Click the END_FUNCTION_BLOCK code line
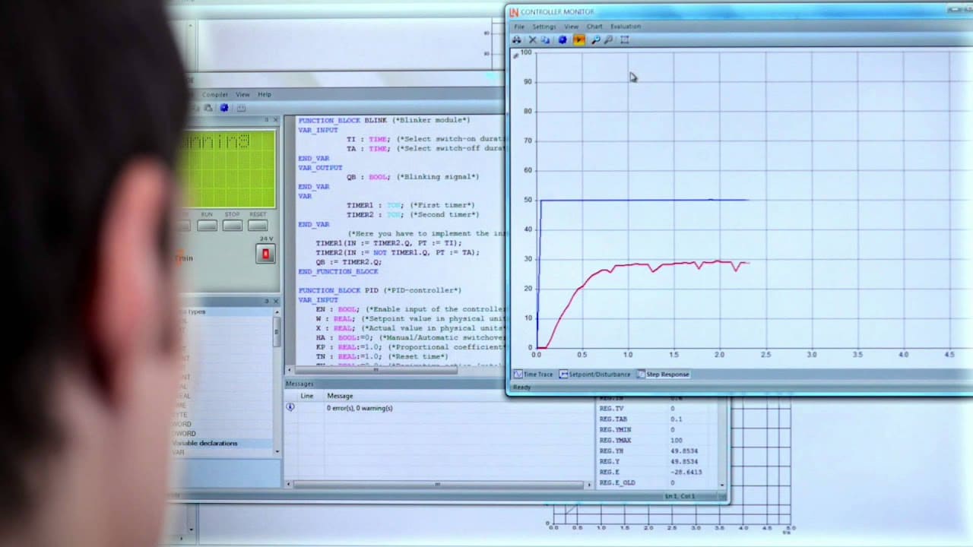The width and height of the screenshot is (973, 547). pyautogui.click(x=338, y=271)
